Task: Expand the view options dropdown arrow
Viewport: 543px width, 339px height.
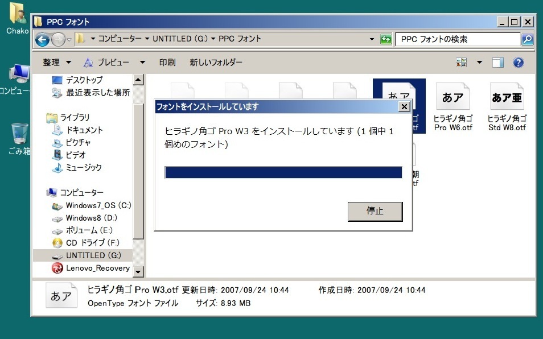Action: point(479,63)
